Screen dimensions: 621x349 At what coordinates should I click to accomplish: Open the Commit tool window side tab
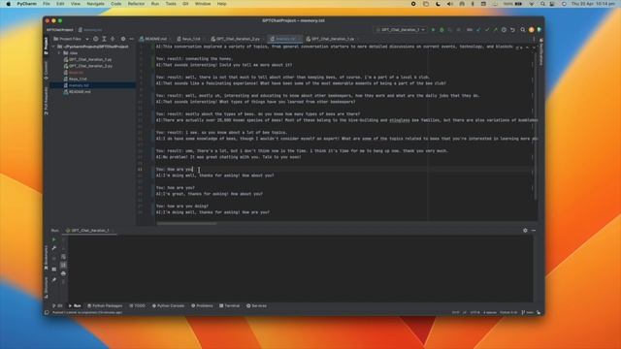[46, 71]
